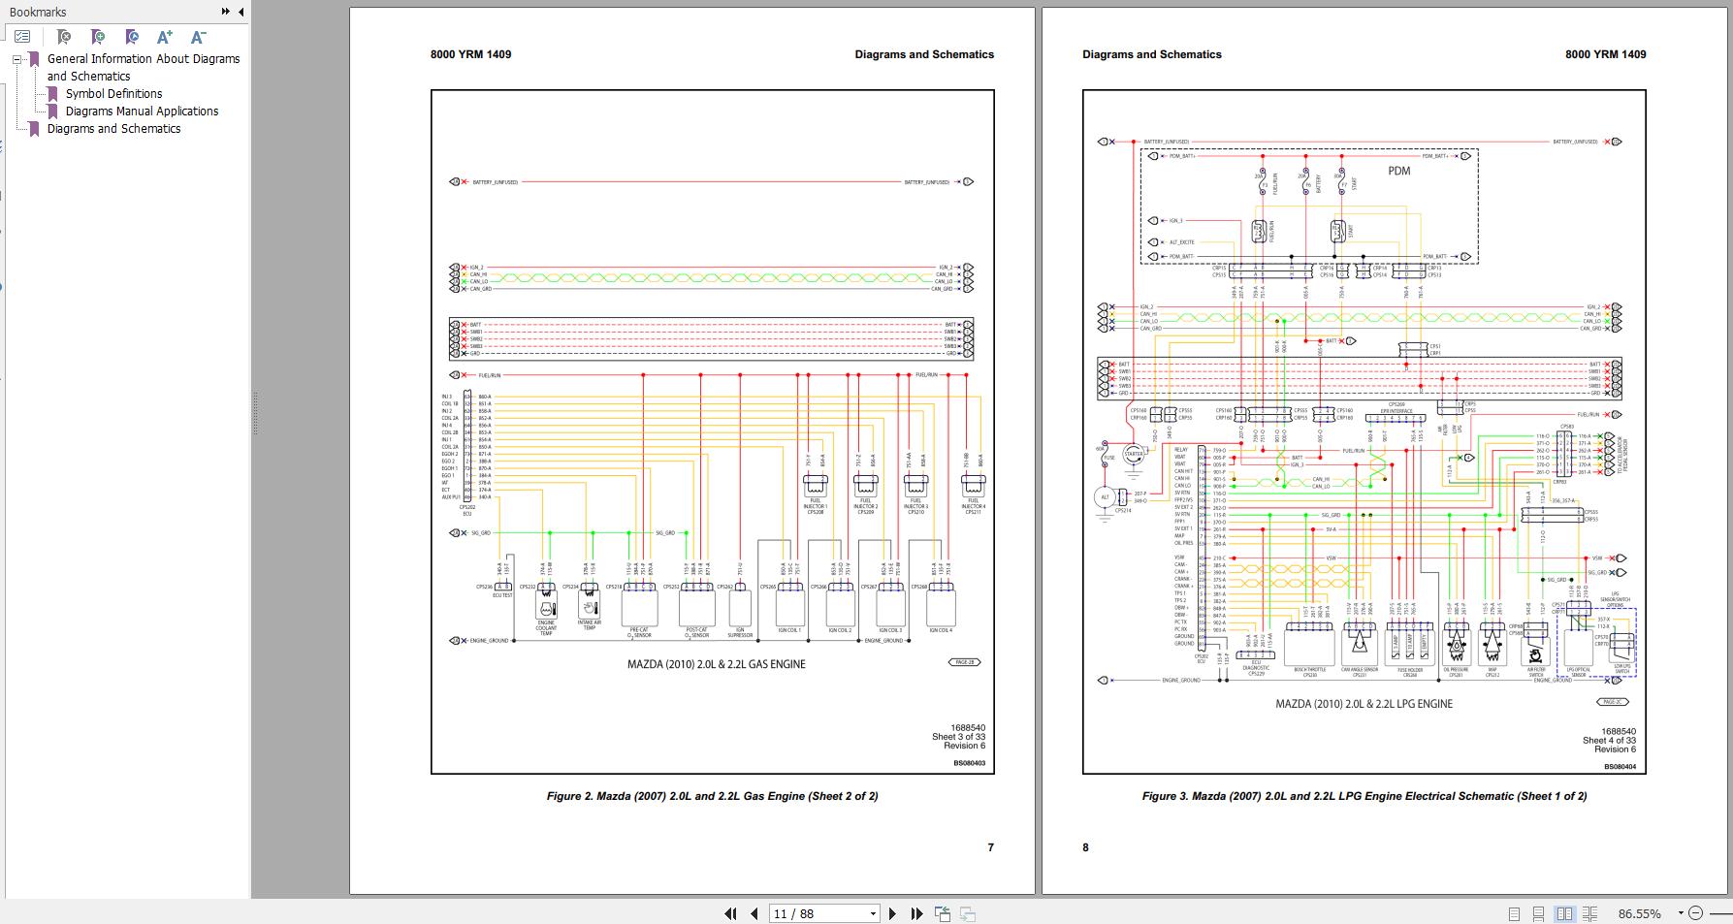Click the delete bookmark icon
The width and height of the screenshot is (1733, 924).
click(64, 37)
